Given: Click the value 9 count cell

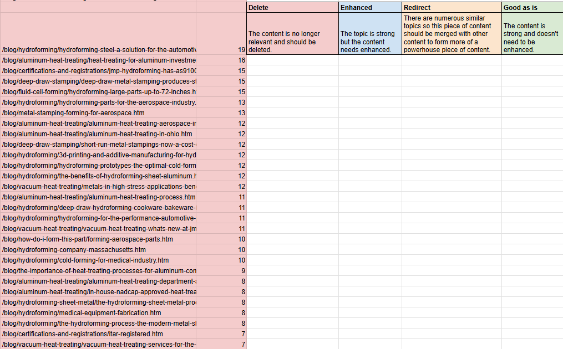Looking at the screenshot, I should (x=221, y=271).
